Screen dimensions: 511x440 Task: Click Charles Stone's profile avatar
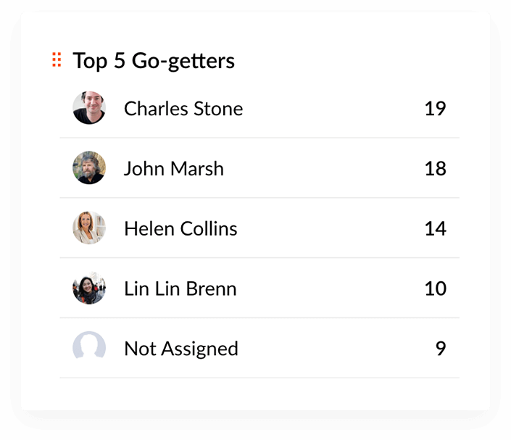[x=89, y=108]
